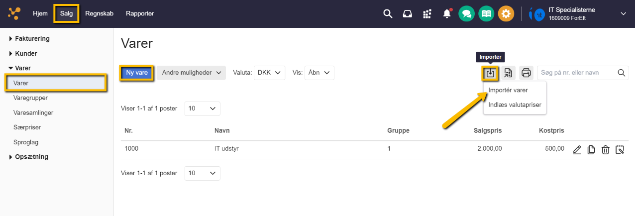Click the green chat bubbles icon

(466, 14)
